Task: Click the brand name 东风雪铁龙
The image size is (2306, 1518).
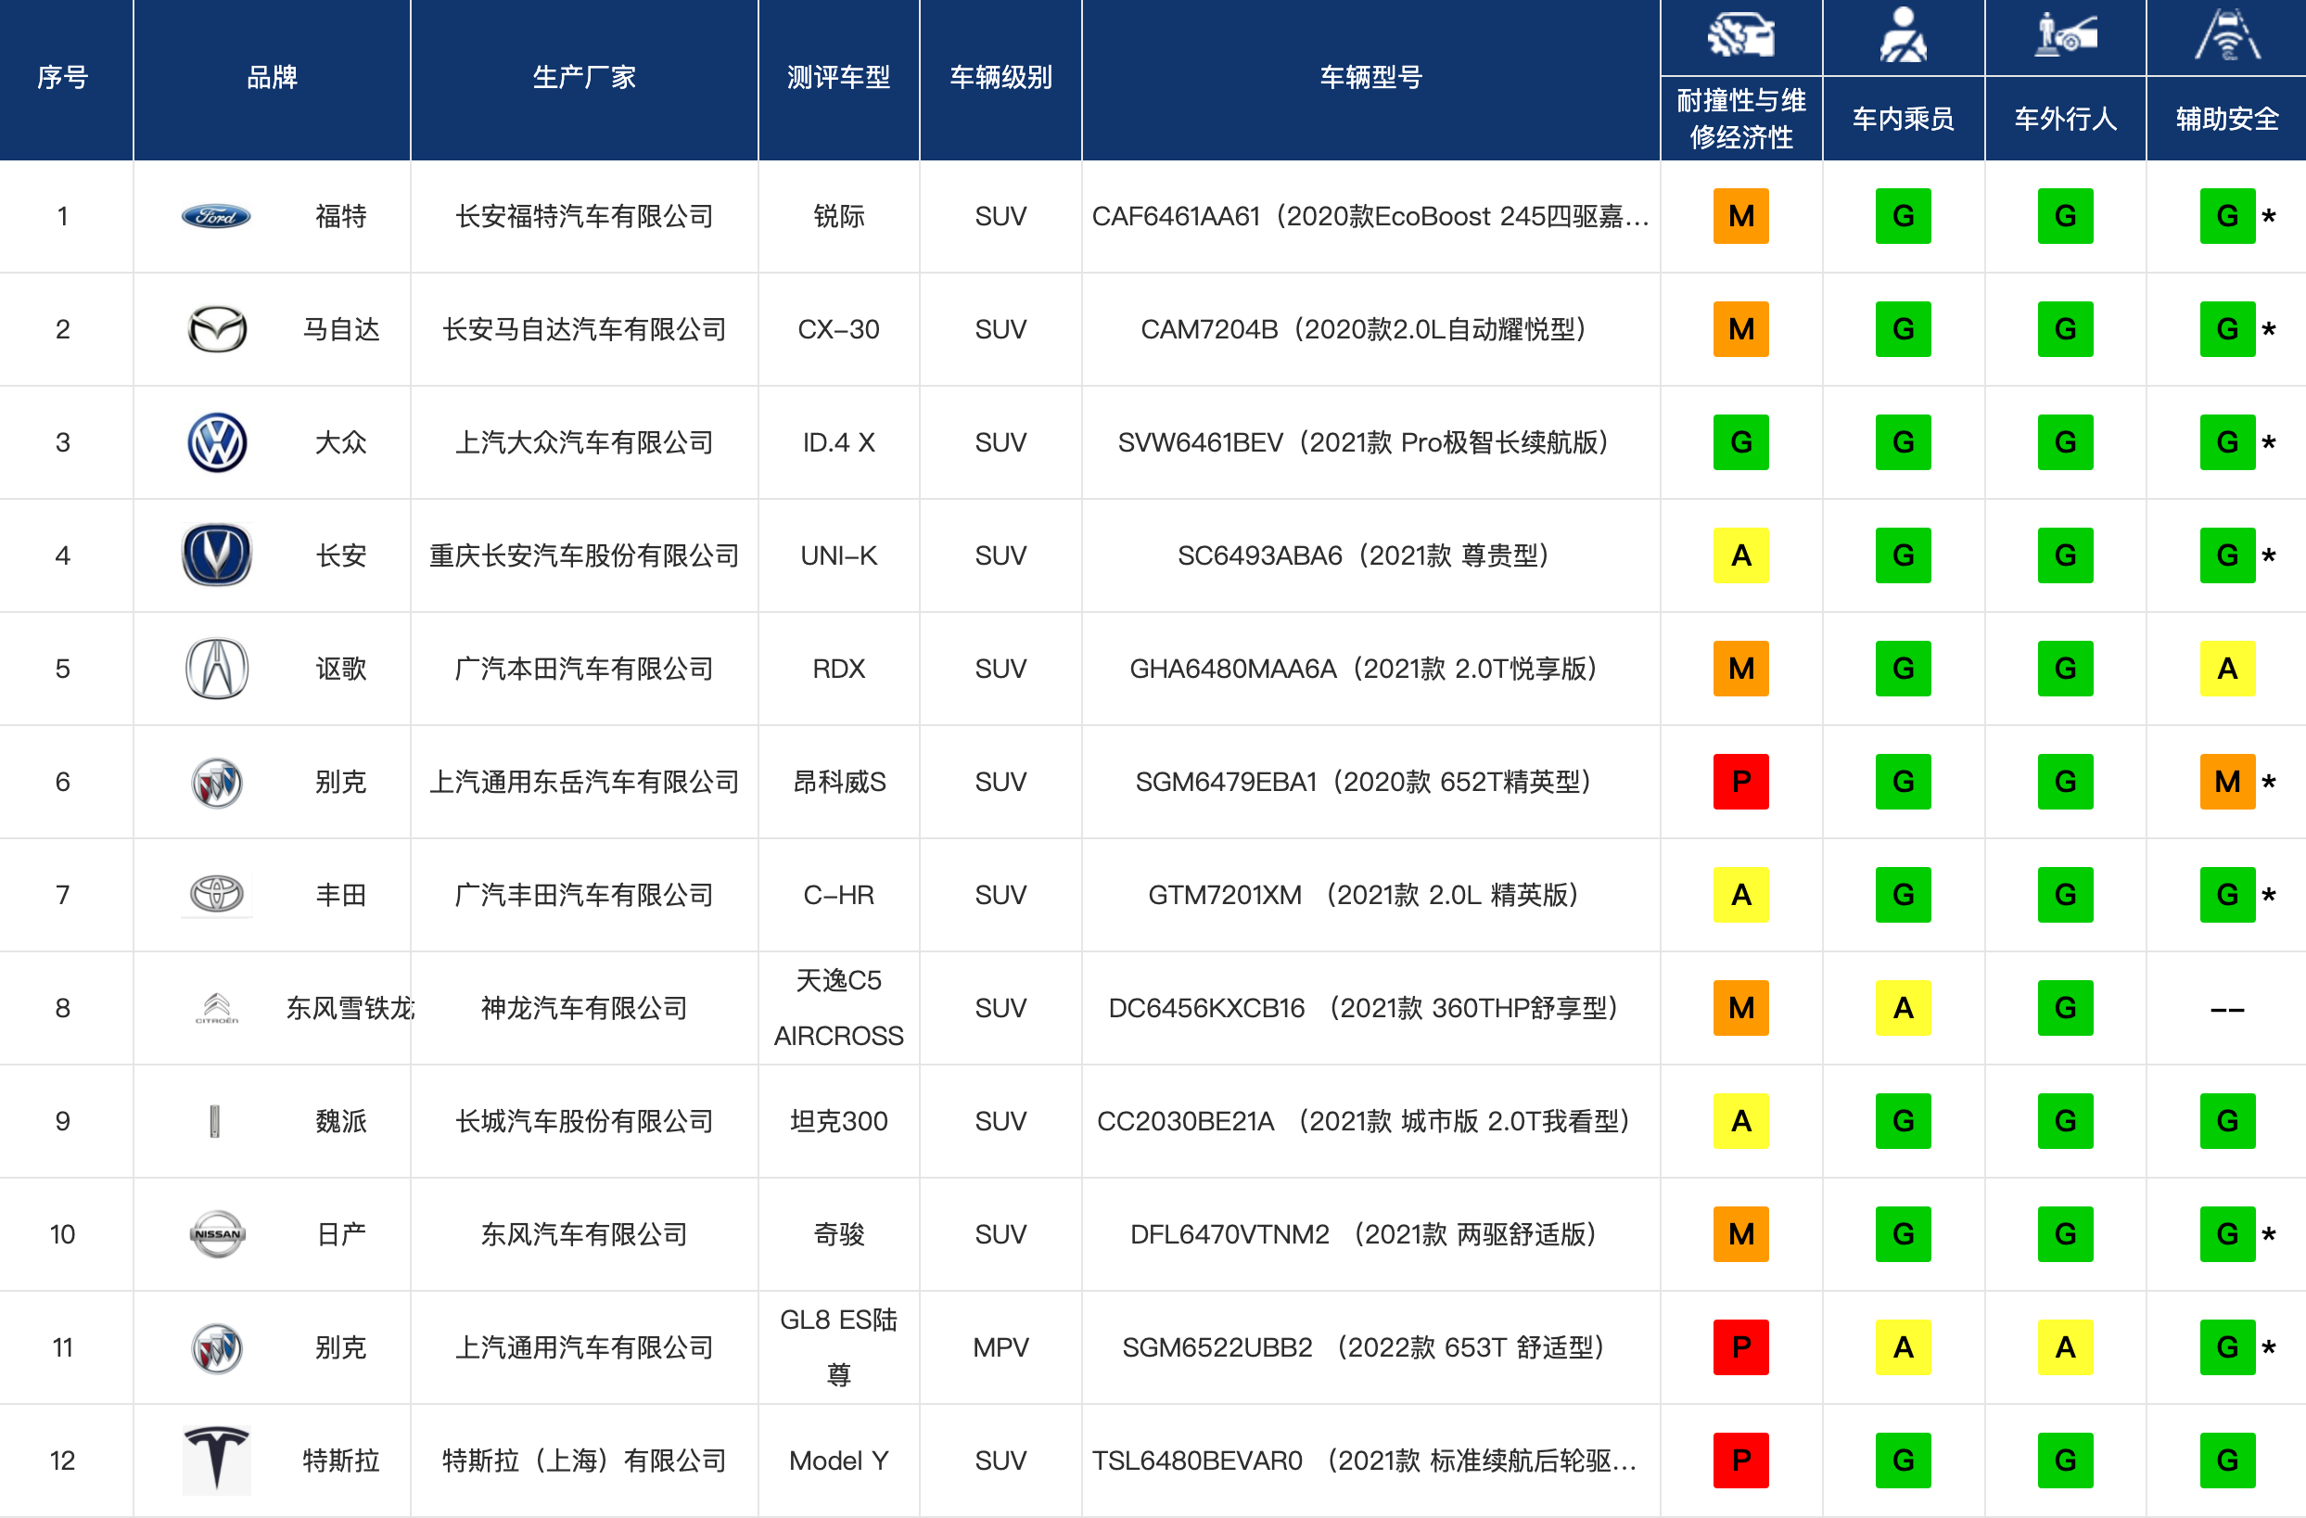Action: [350, 1007]
